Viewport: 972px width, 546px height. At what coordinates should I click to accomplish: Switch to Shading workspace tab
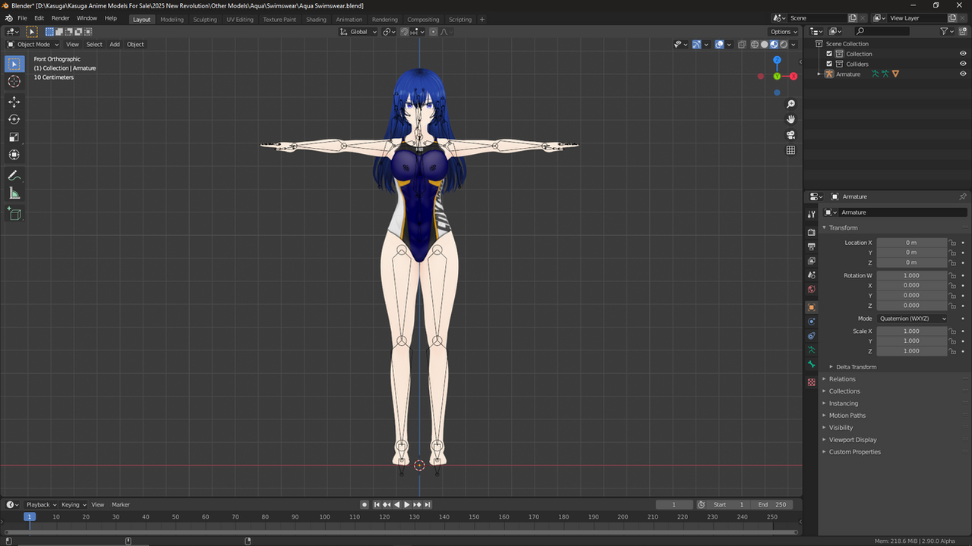(x=316, y=19)
